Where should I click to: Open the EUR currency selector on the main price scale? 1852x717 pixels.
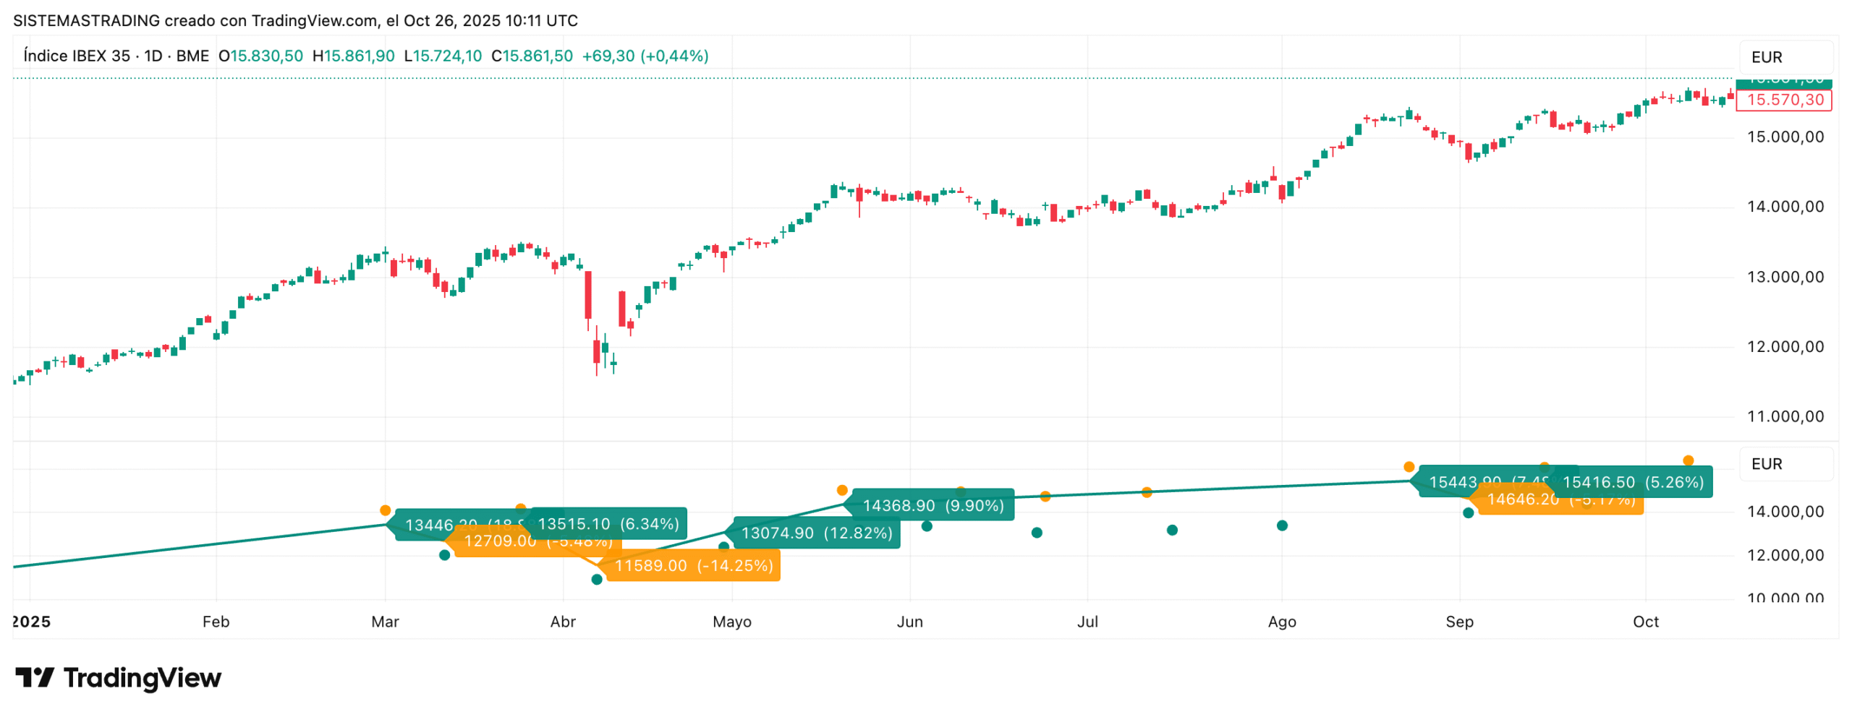[1766, 57]
